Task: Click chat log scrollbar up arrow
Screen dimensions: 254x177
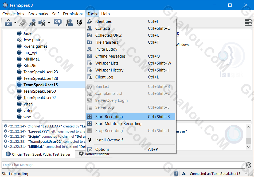Action: coord(248,127)
